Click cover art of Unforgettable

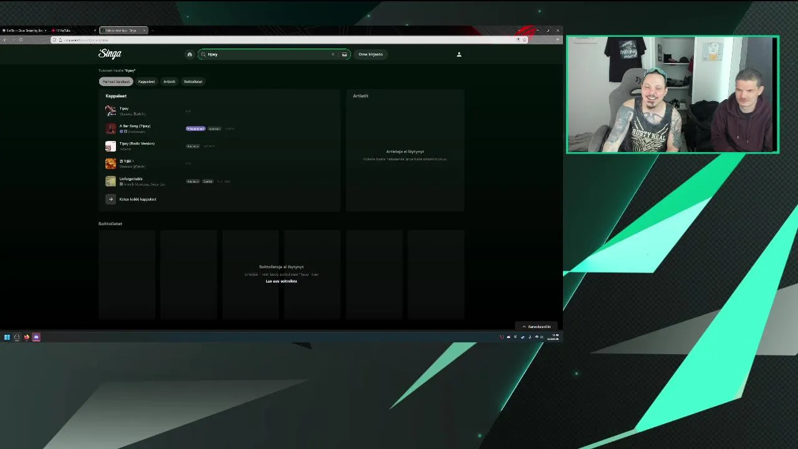click(110, 181)
